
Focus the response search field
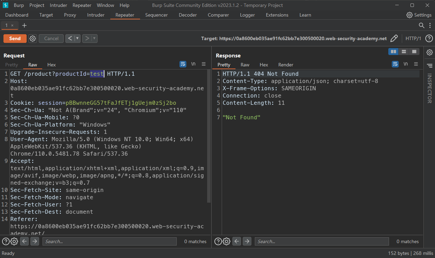pyautogui.click(x=322, y=241)
